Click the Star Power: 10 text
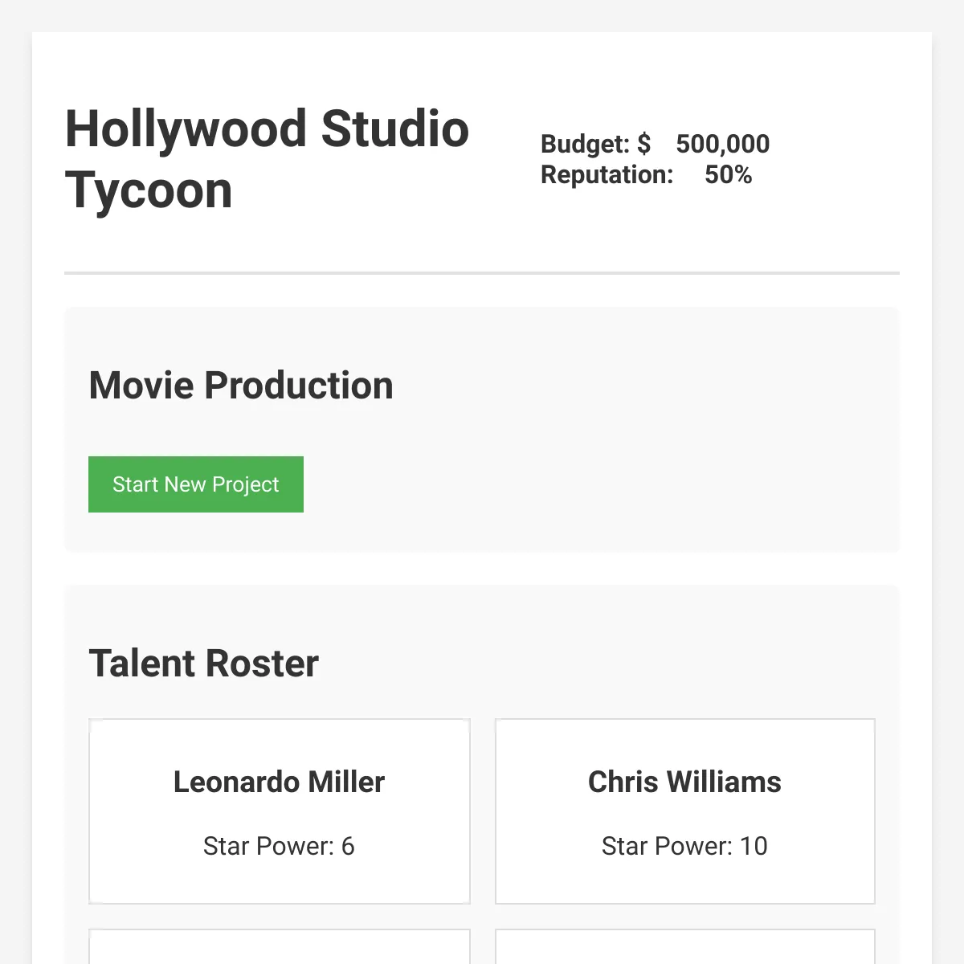Viewport: 964px width, 964px height. click(x=684, y=846)
